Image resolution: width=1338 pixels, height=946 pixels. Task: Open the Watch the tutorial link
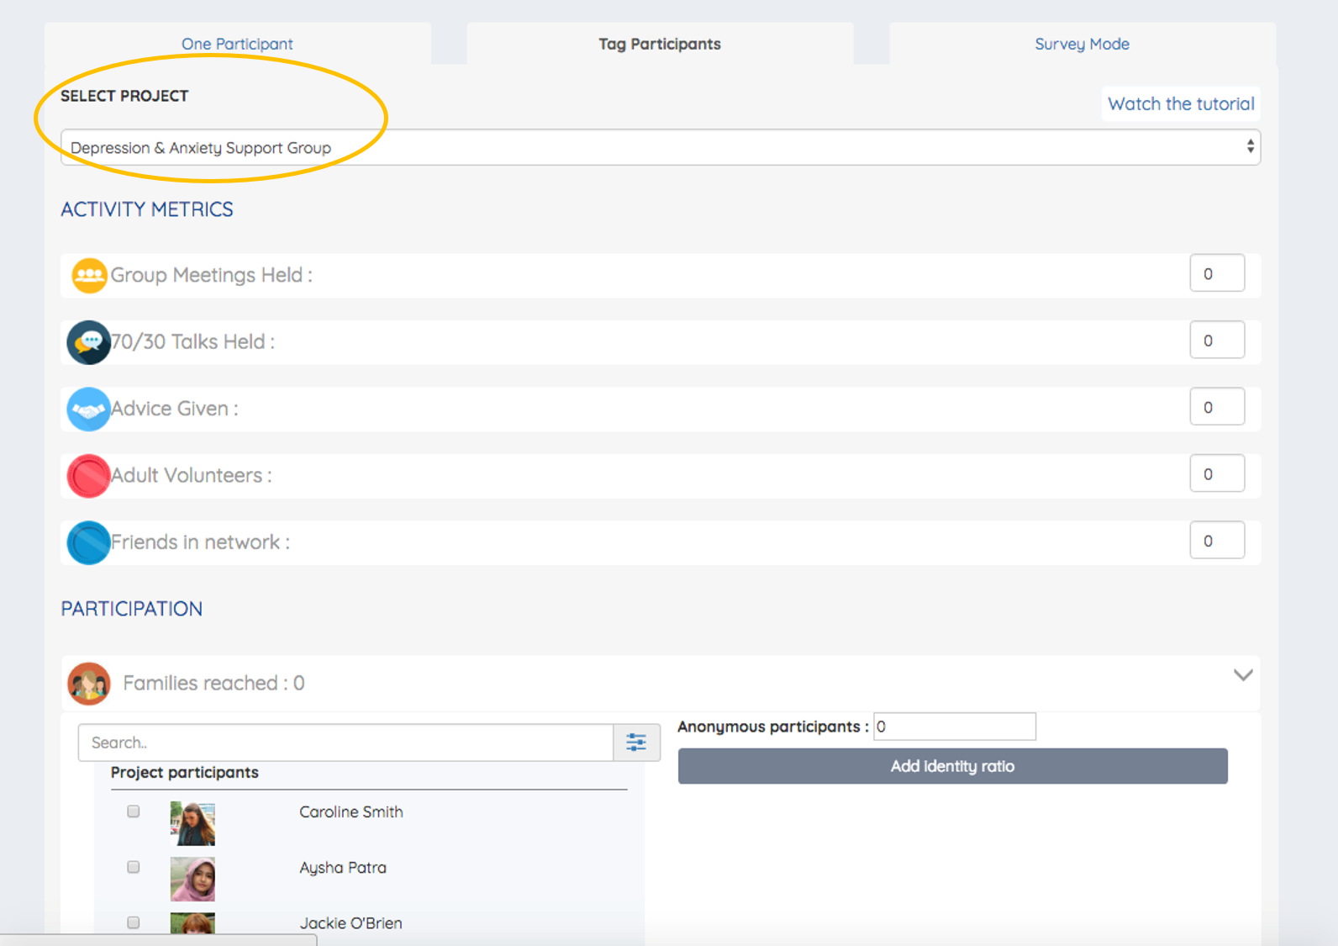pyautogui.click(x=1181, y=103)
